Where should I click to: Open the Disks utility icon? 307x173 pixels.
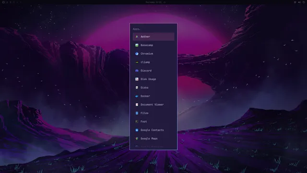click(x=137, y=87)
